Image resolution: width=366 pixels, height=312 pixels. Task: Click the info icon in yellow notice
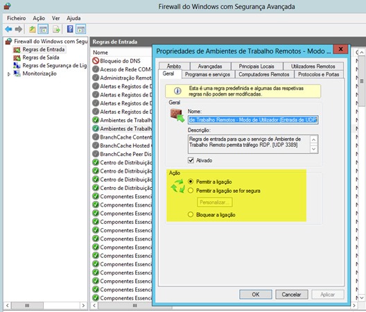tap(177, 91)
